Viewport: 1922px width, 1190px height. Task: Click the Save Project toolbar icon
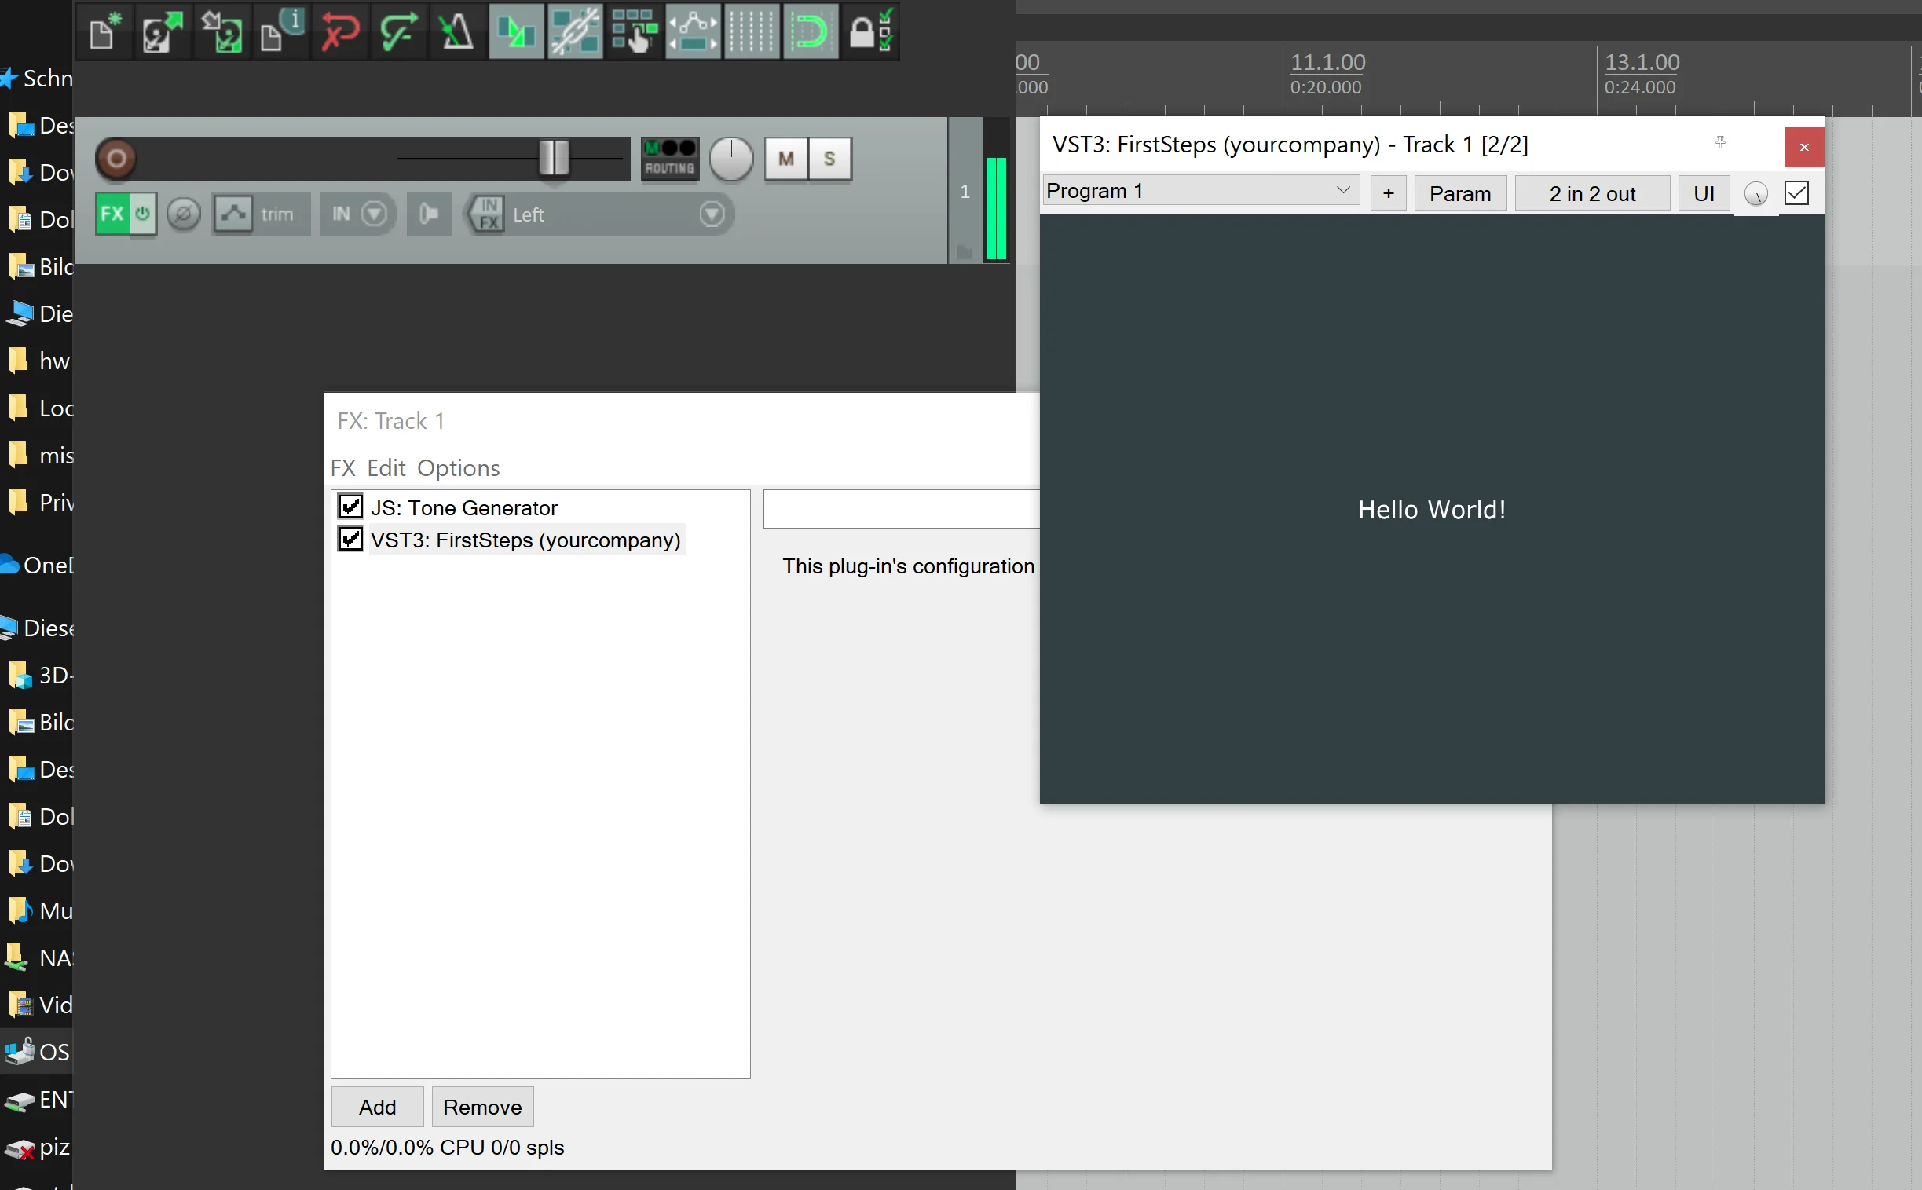[x=222, y=31]
